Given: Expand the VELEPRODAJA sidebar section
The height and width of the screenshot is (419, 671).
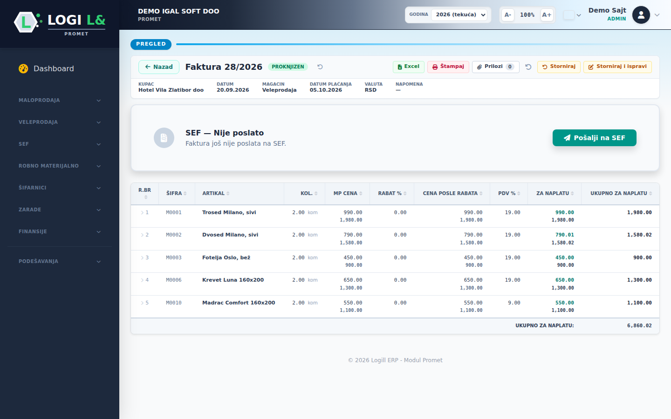Looking at the screenshot, I should (x=60, y=122).
